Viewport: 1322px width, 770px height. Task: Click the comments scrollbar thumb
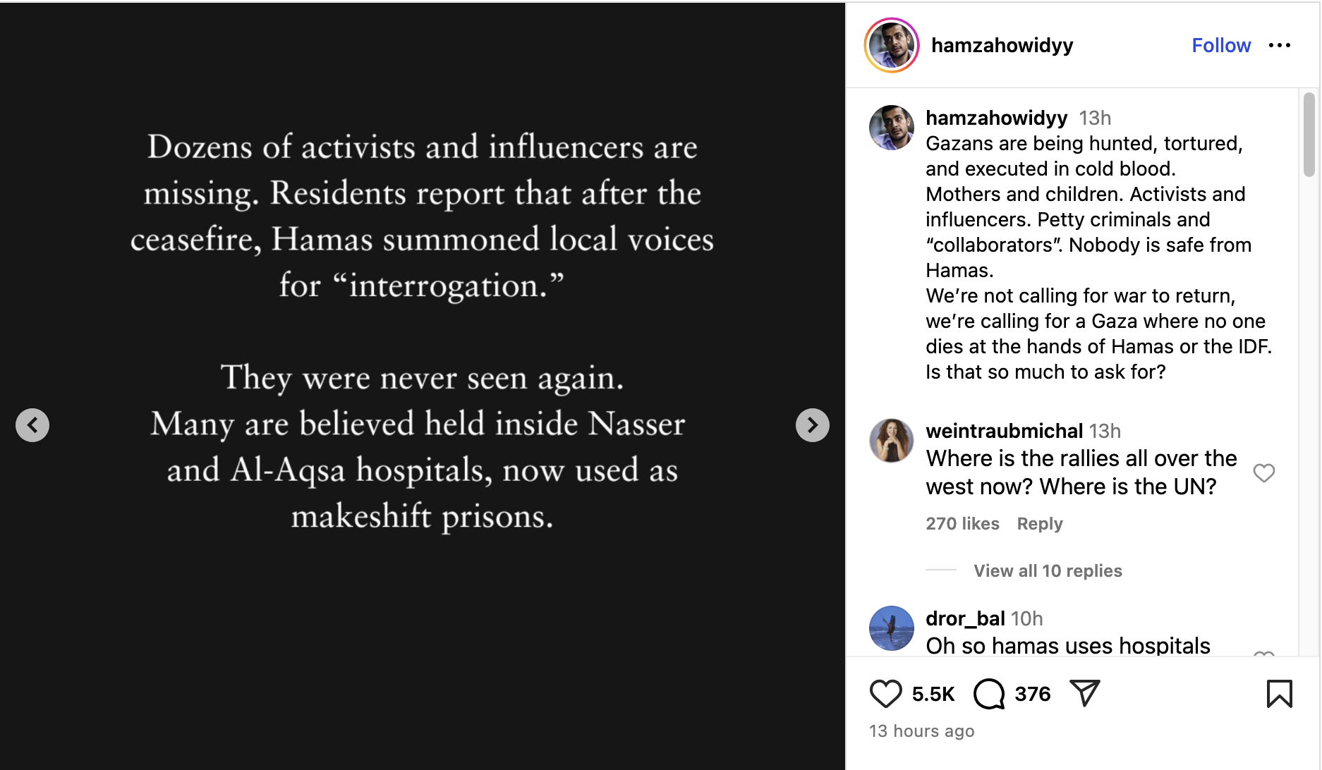coord(1309,134)
